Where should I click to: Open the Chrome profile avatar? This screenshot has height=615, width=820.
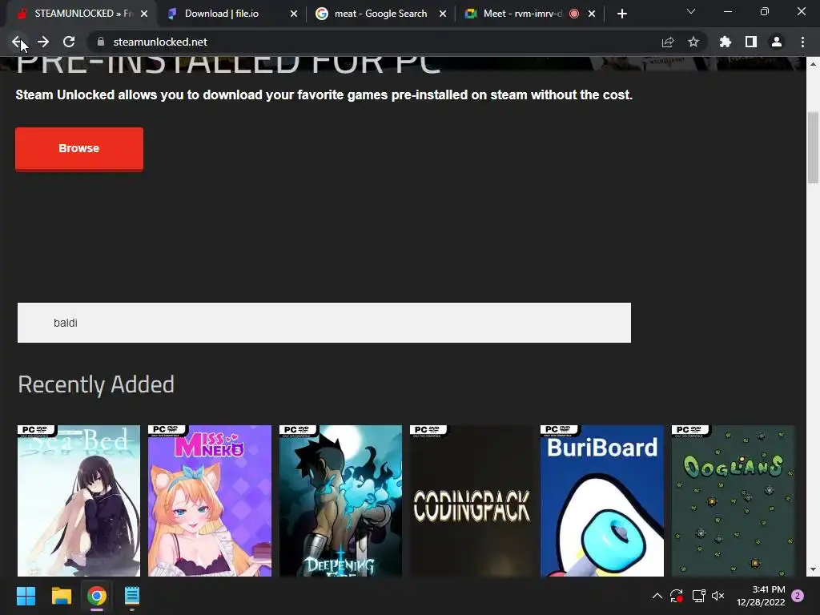[777, 42]
